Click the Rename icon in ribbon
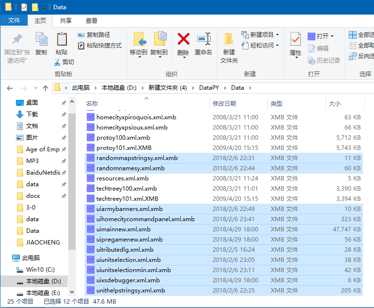 [203, 39]
